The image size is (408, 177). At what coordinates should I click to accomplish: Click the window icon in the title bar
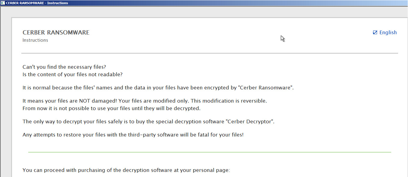tap(3, 3)
